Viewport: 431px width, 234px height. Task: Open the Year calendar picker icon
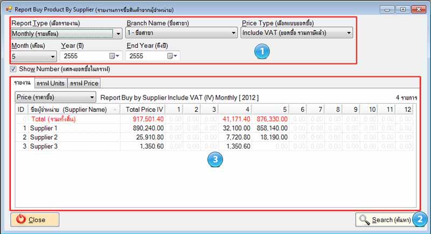point(113,56)
